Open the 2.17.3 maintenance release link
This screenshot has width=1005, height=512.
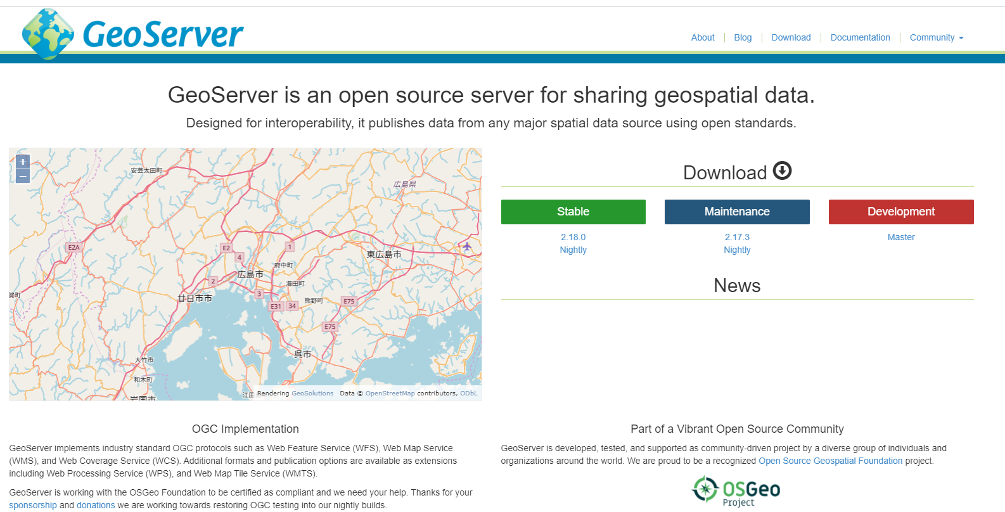(737, 237)
